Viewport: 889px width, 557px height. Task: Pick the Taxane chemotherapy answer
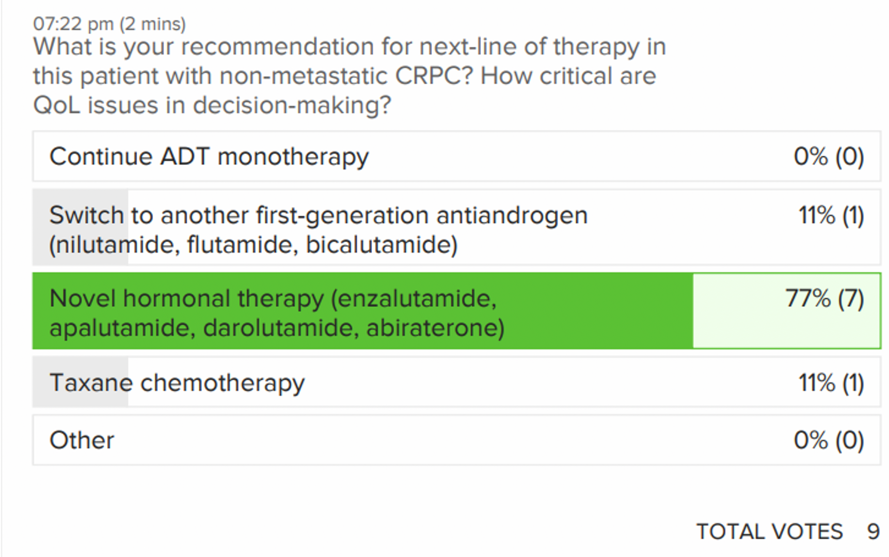(x=456, y=382)
